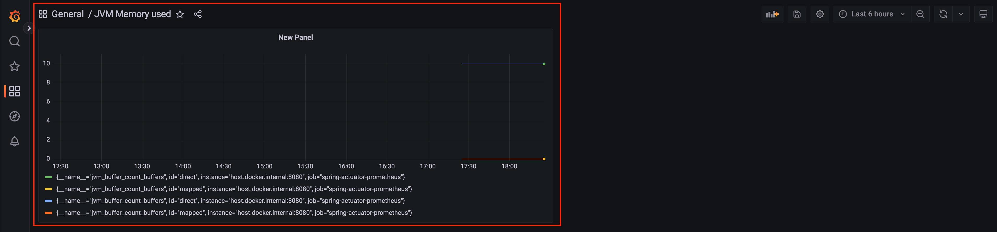Click the 15:00 time axis label

pos(264,166)
